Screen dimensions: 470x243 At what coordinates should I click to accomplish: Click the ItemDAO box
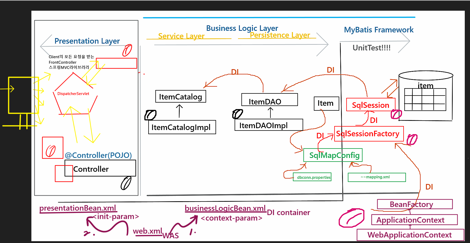[270, 100]
